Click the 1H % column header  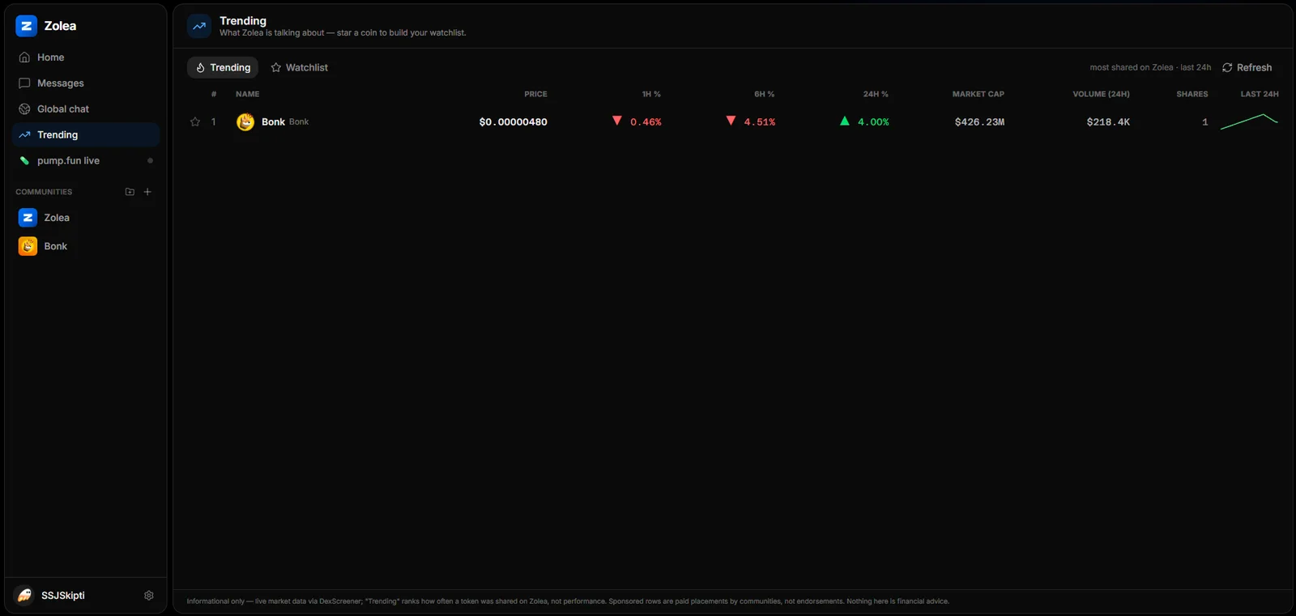click(651, 95)
